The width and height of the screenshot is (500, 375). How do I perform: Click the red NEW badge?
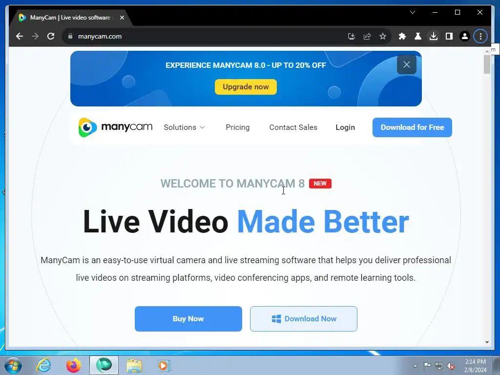(320, 184)
